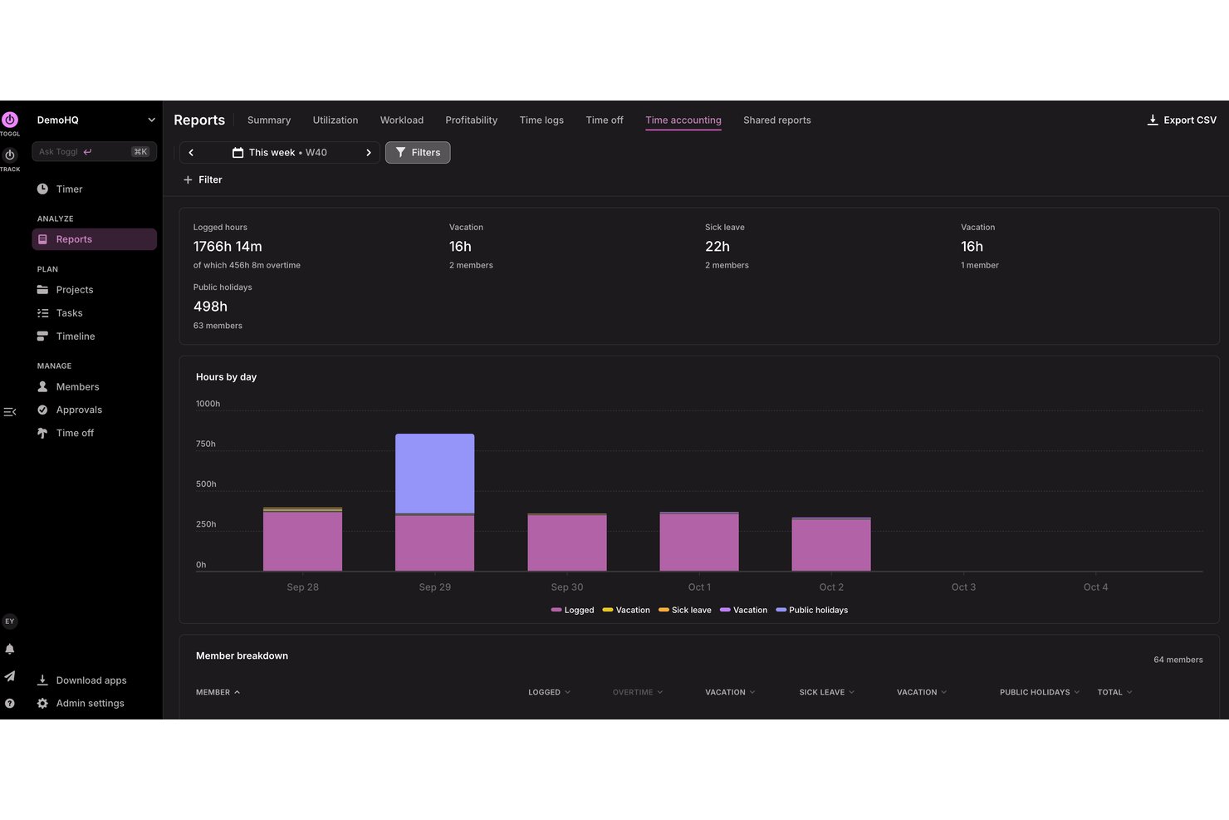1229x820 pixels.
Task: Switch to the Utilization tab
Action: click(335, 120)
